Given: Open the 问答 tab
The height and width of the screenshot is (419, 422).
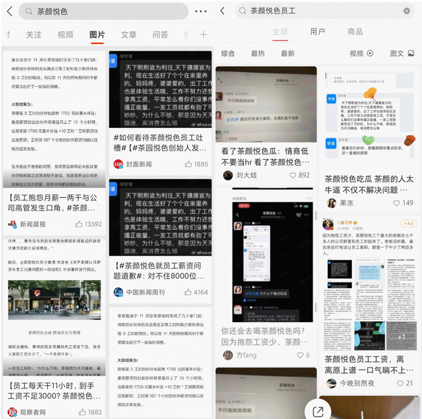Looking at the screenshot, I should point(160,35).
